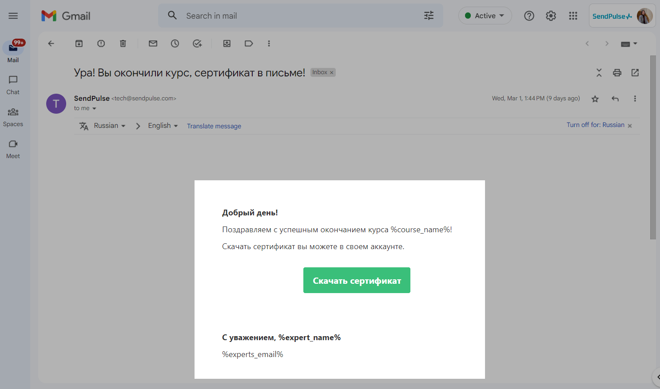The image size is (660, 389).
Task: Open the Russian source language dropdown
Action: click(109, 126)
